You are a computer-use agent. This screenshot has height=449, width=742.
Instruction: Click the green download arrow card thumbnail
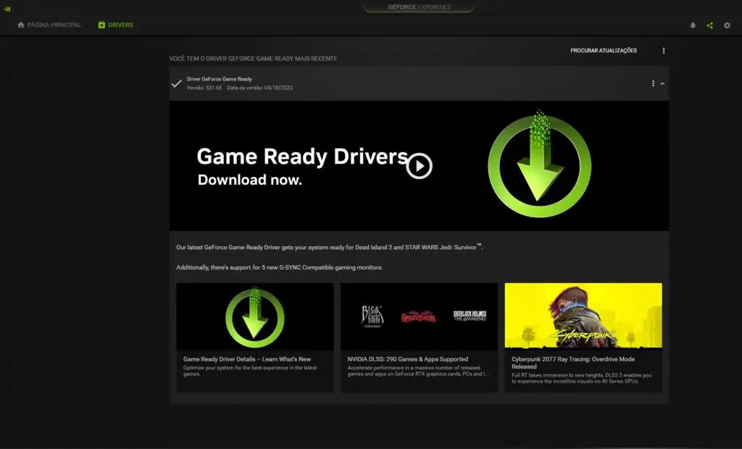(254, 316)
